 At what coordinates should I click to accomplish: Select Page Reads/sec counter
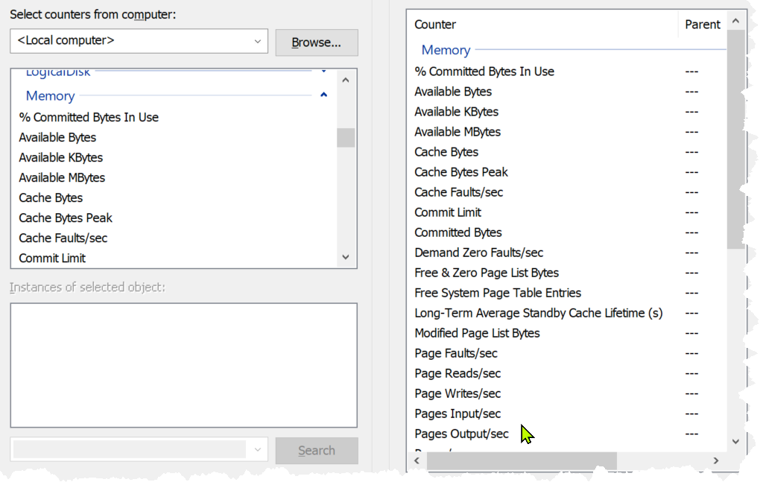pyautogui.click(x=458, y=374)
